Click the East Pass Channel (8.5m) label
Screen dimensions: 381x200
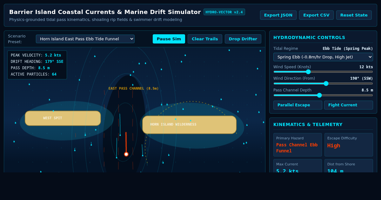click(133, 89)
